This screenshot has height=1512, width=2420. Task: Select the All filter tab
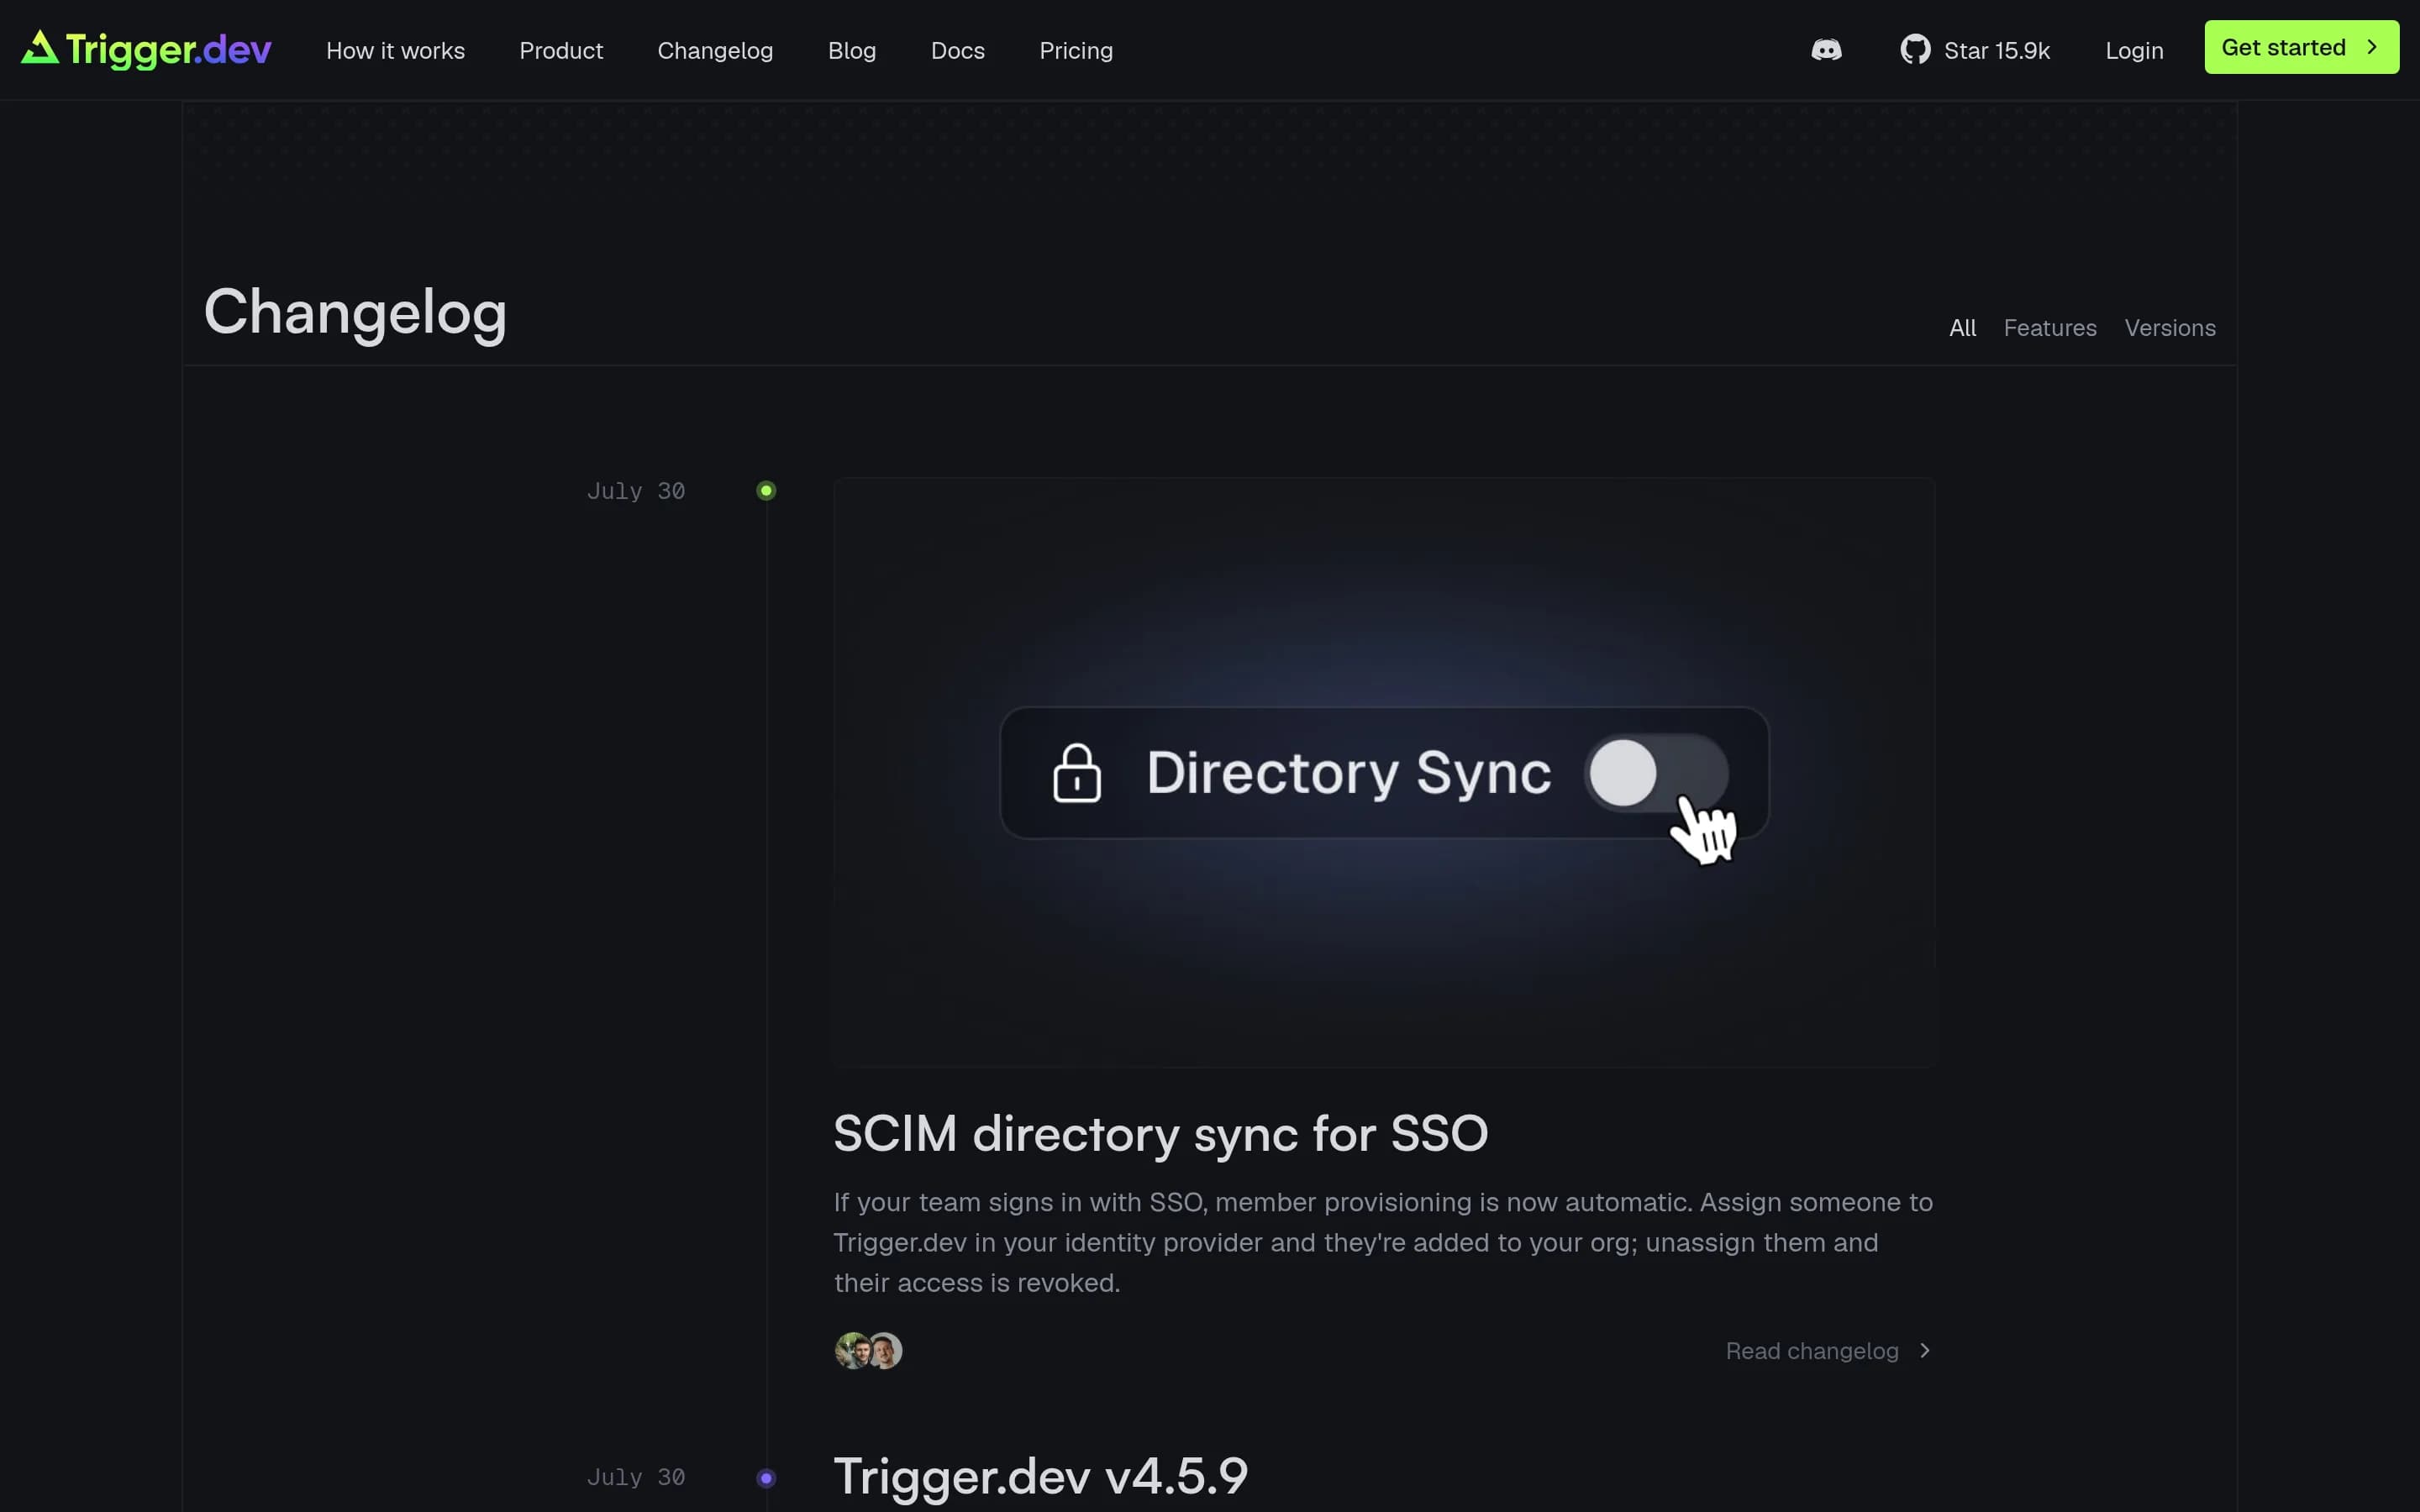click(x=1962, y=328)
